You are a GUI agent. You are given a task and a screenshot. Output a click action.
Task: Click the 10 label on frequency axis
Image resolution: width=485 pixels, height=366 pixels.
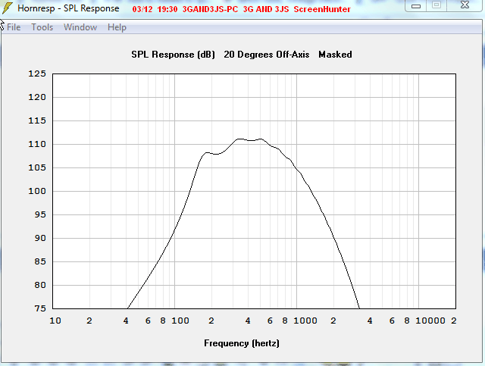point(55,321)
